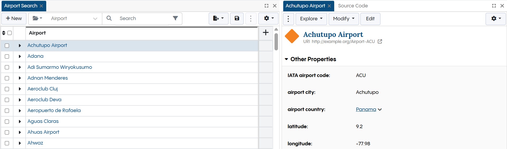
Task: Expand the Aeroclub Cluj row
Action: pos(20,89)
